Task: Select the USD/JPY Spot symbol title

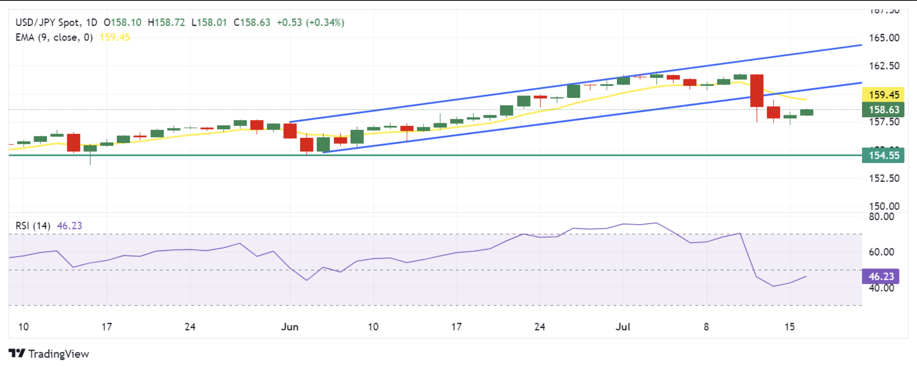Action: click(48, 22)
